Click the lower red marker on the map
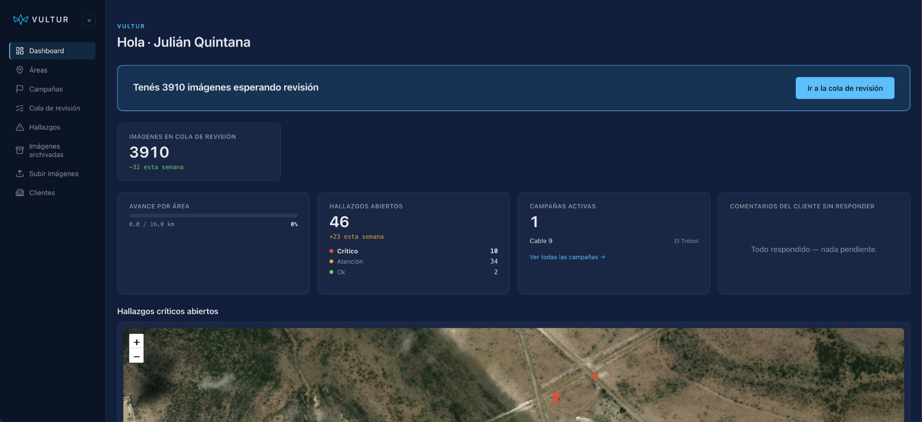The width and height of the screenshot is (922, 422). coord(556,397)
